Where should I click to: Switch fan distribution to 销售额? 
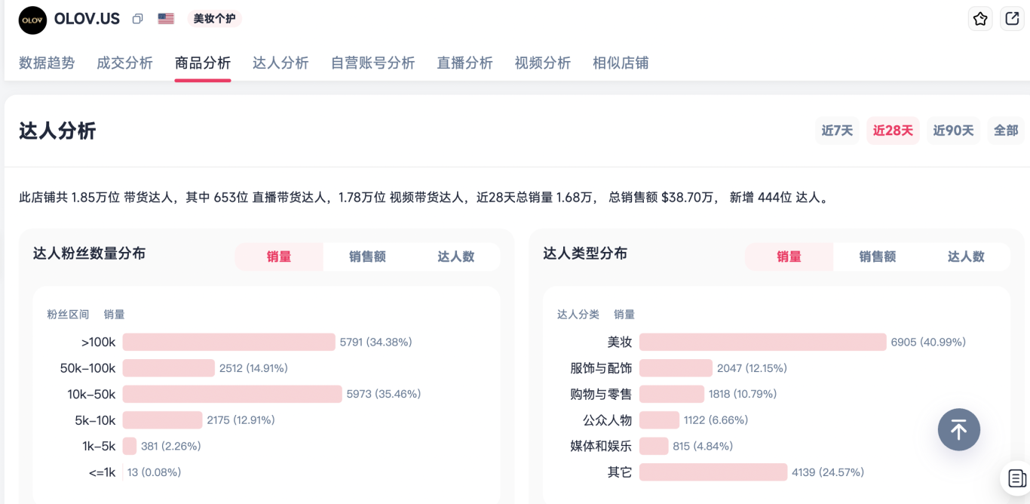367,257
